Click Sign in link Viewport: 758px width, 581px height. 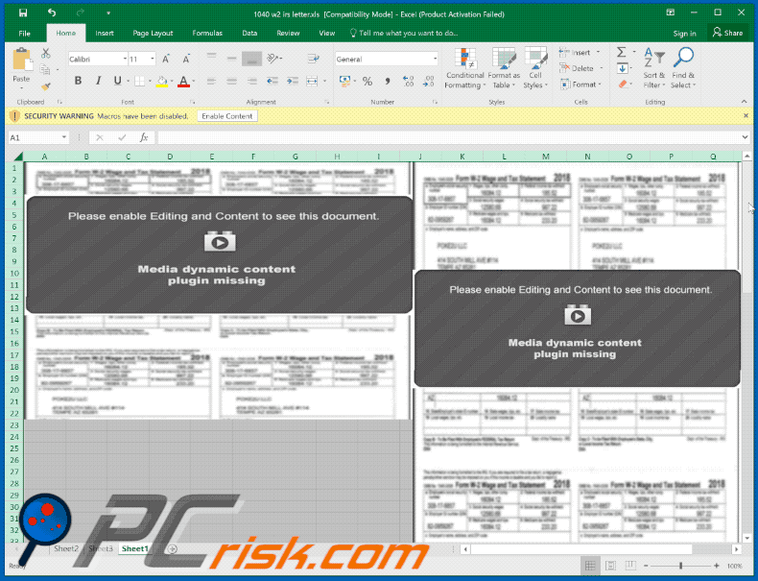click(x=684, y=34)
